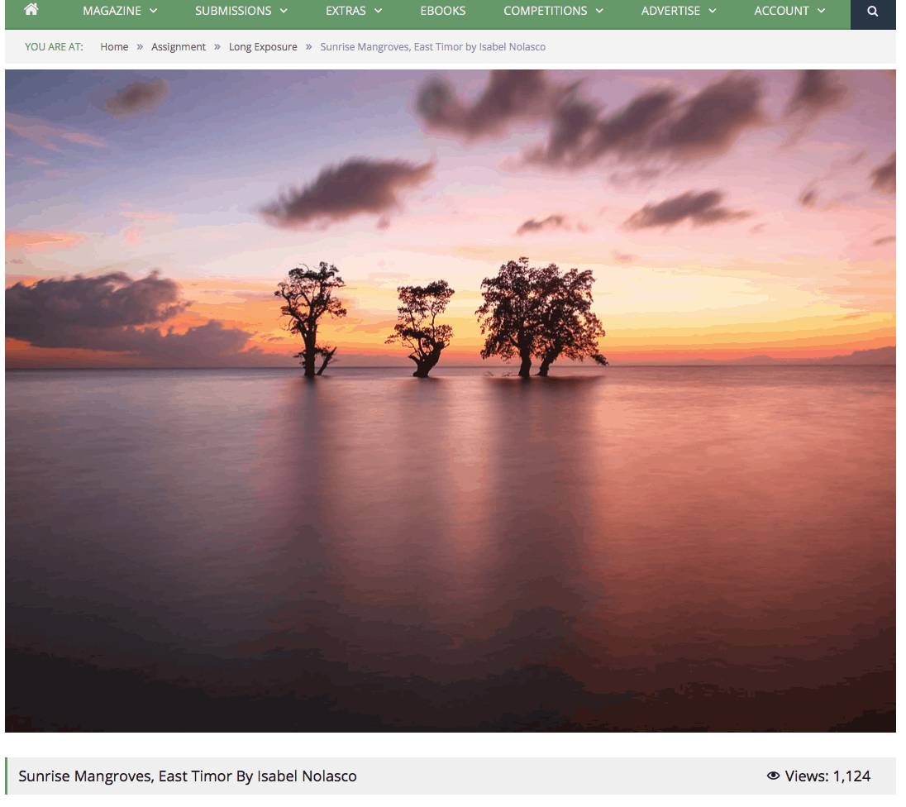Screen dimensions: 906x807
Task: Click the mangrove sunset photo
Action: (451, 401)
